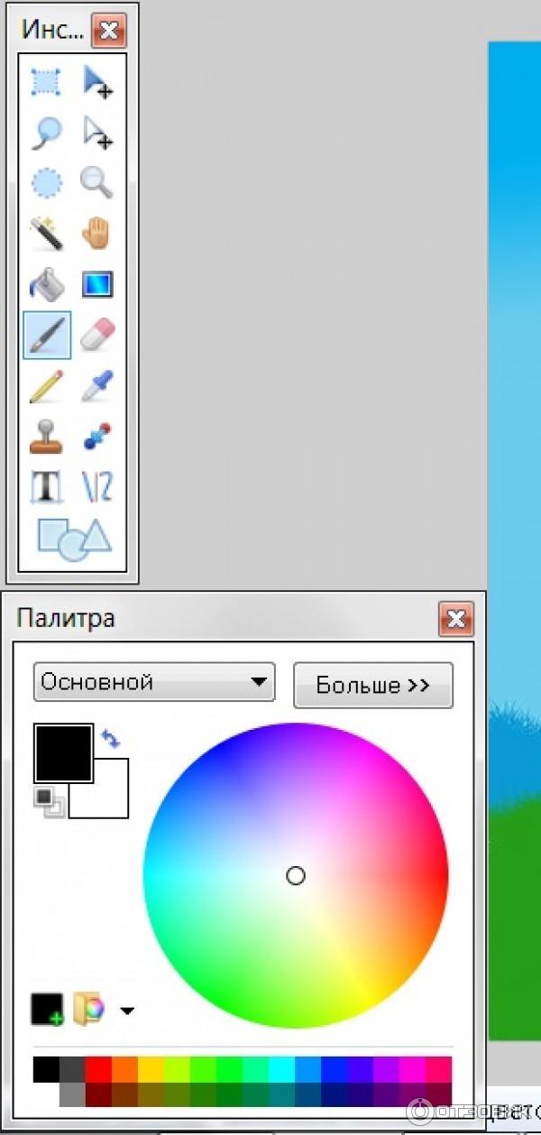Select the Lasso Select tool
541x1135 pixels.
click(46, 133)
